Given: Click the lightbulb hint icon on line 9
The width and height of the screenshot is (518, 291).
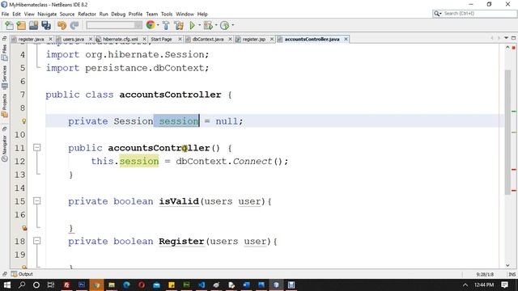Looking at the screenshot, I should pyautogui.click(x=23, y=121).
